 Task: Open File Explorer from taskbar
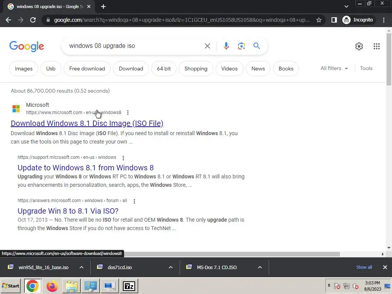72,286
